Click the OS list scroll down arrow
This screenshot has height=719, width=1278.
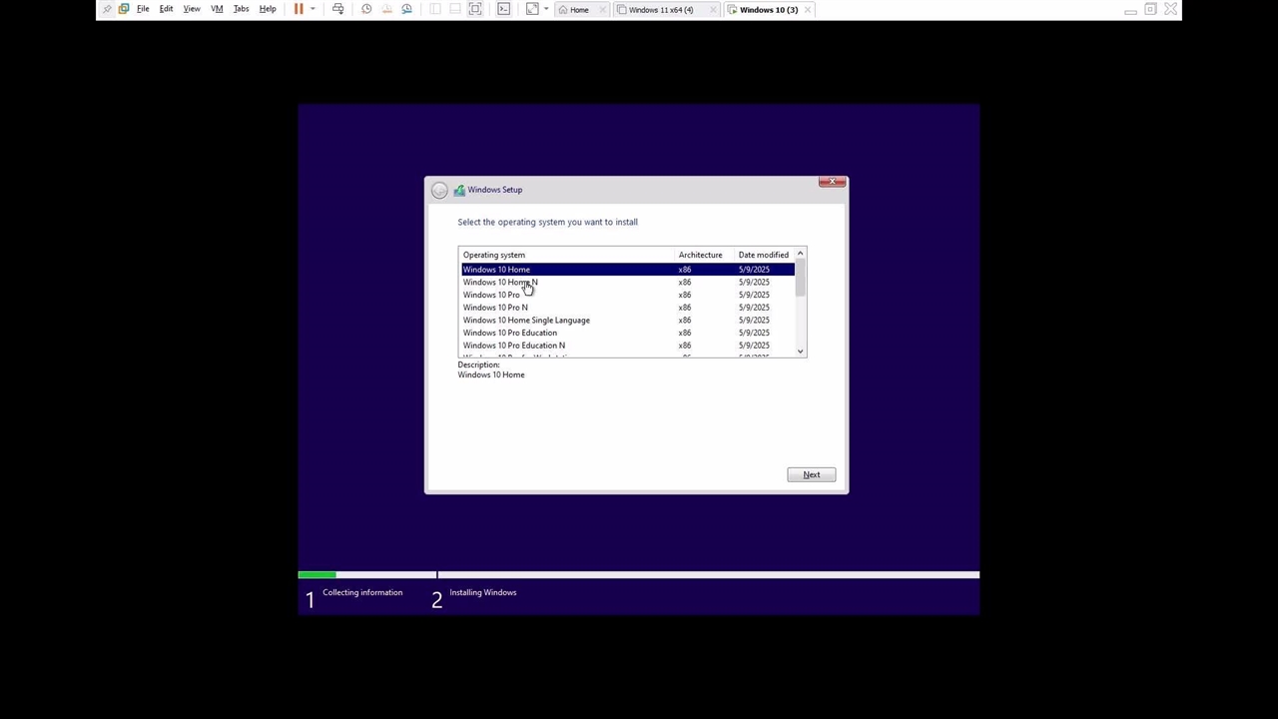pyautogui.click(x=800, y=352)
